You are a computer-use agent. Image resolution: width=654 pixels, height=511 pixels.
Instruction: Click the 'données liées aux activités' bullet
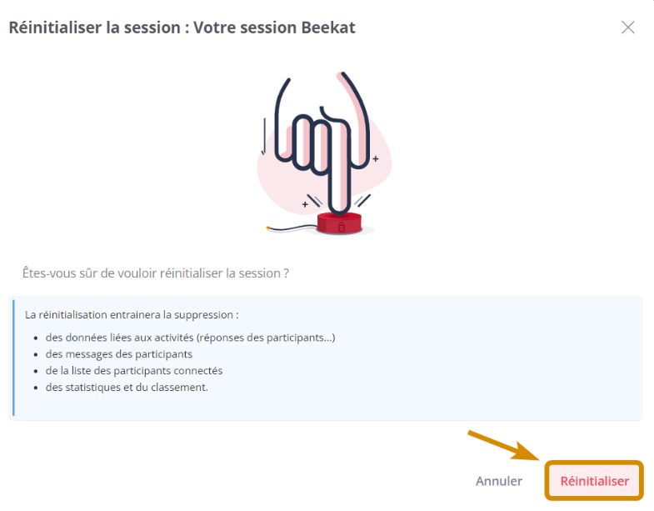pyautogui.click(x=190, y=338)
